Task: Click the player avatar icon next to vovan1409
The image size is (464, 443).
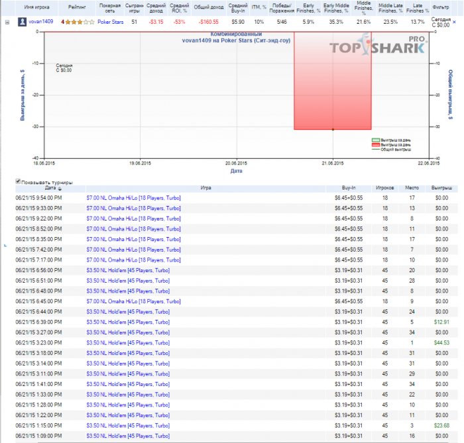Action: 23,22
